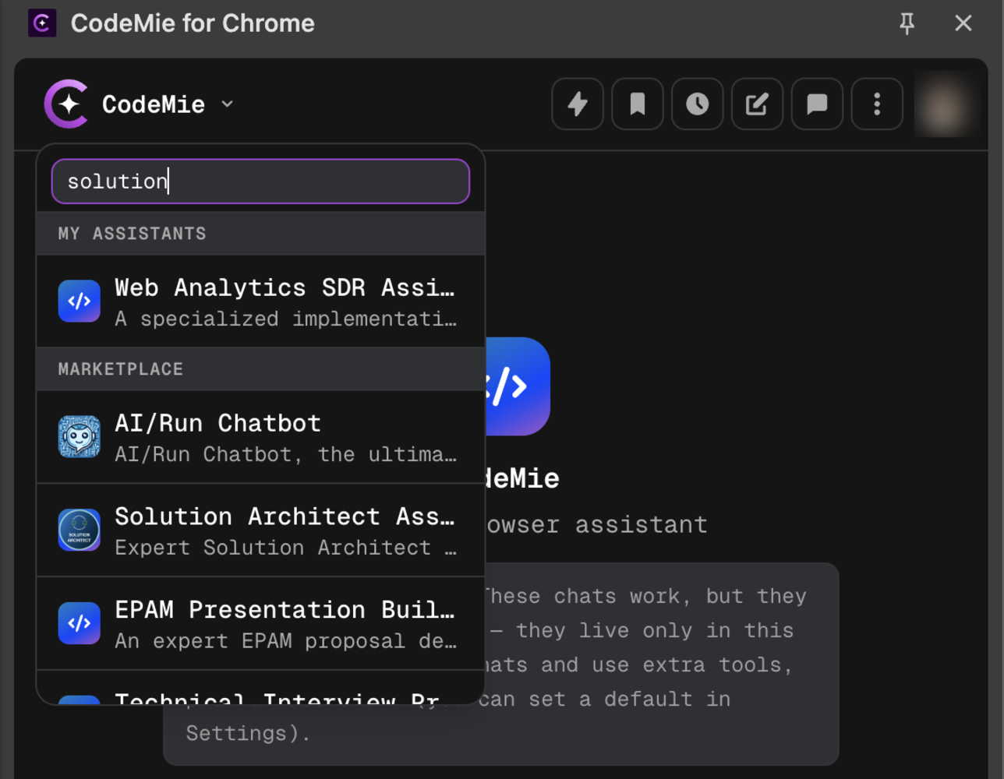1004x779 pixels.
Task: Click the CodeMie logo in panel title bar
Action: pyautogui.click(x=42, y=23)
